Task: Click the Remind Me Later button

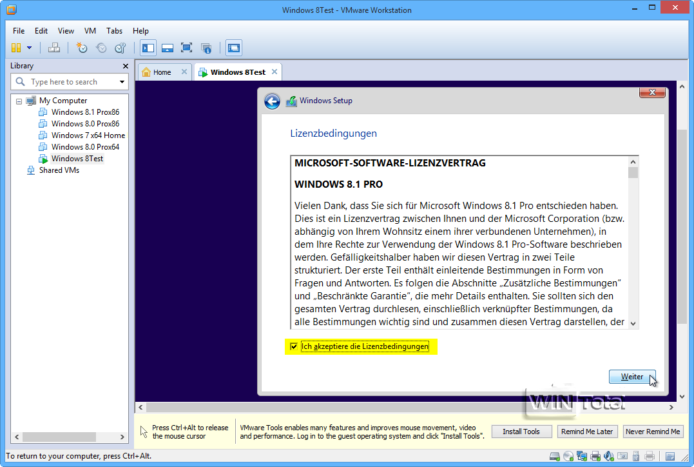Action: pyautogui.click(x=587, y=432)
